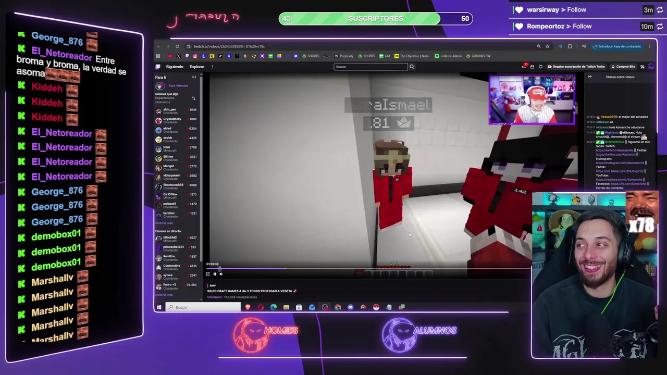Go to the Siguiendo tab
This screenshot has height=375, width=667.
[175, 67]
